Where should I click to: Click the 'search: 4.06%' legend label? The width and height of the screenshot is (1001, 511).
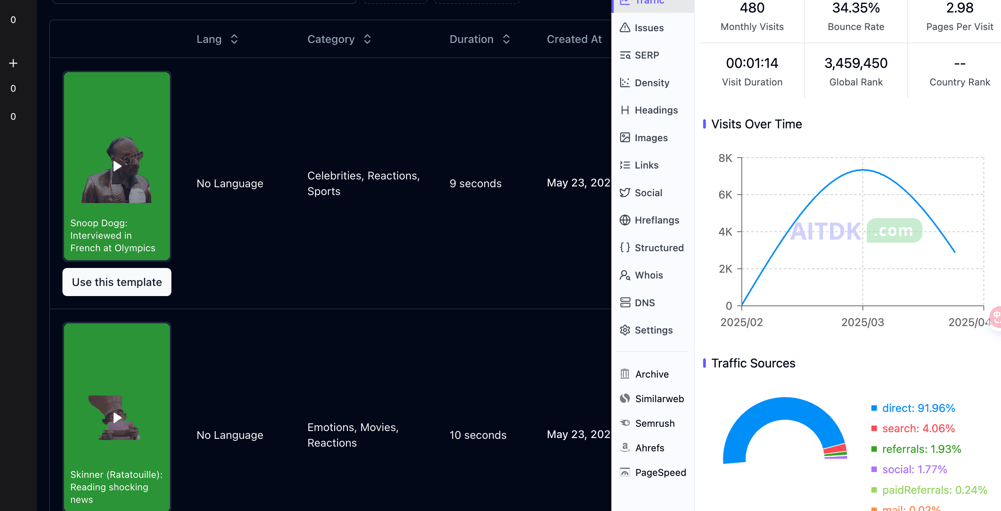(x=919, y=428)
